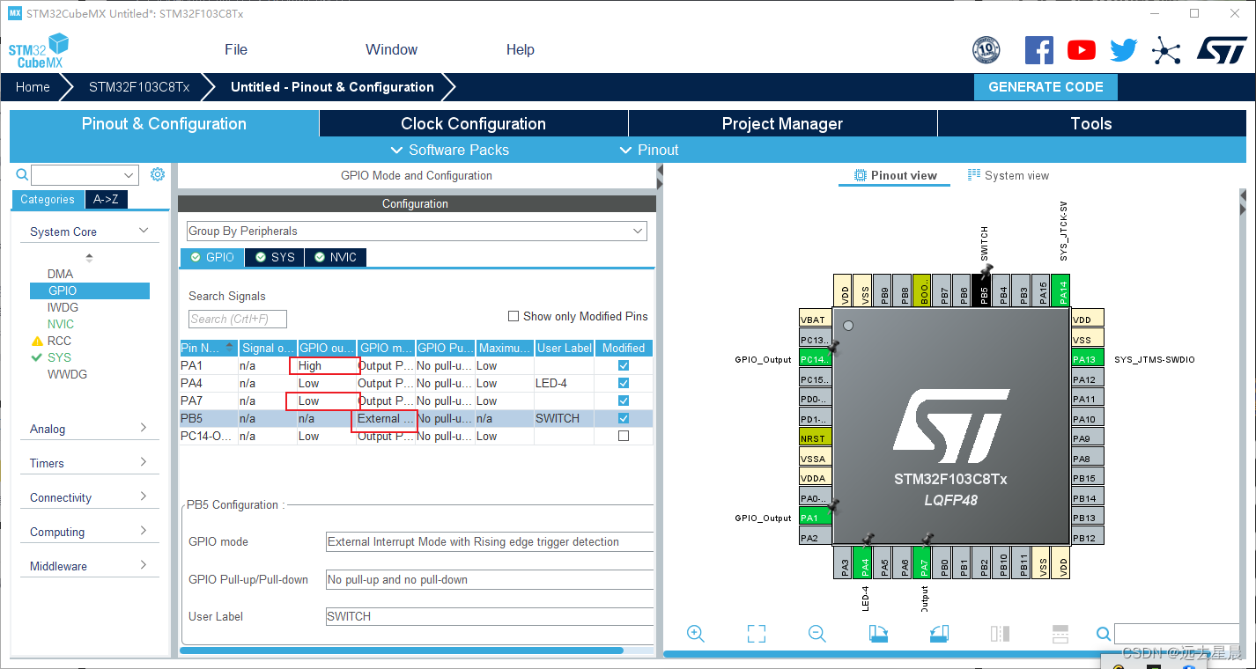This screenshot has width=1256, height=669.
Task: Open the NVIC configuration tab
Action: tap(336, 257)
